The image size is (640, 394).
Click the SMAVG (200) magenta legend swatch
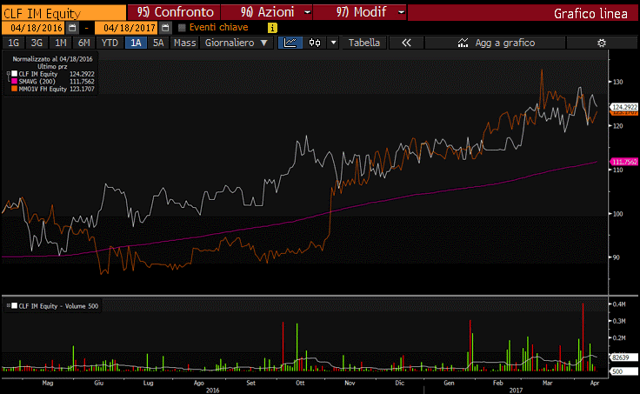[15, 83]
